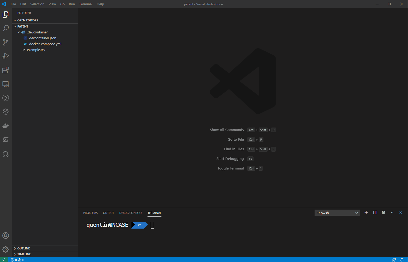408x262 pixels.
Task: Open the Search view icon
Action: [6, 28]
